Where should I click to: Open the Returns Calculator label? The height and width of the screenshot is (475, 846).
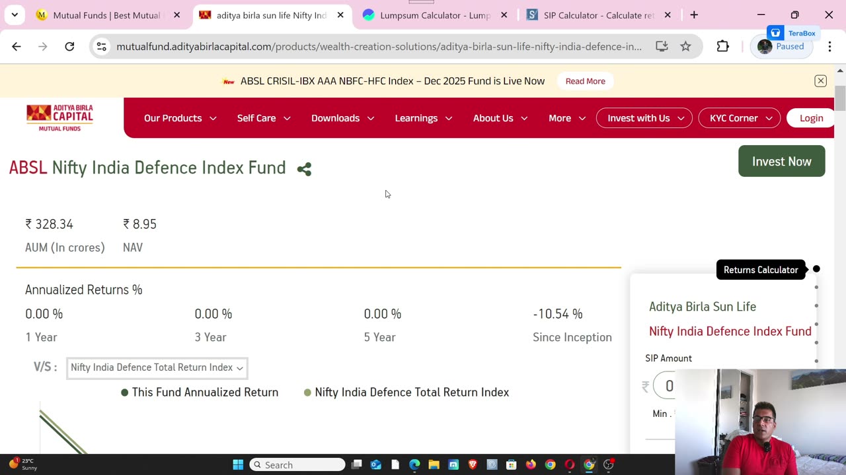[x=761, y=270]
